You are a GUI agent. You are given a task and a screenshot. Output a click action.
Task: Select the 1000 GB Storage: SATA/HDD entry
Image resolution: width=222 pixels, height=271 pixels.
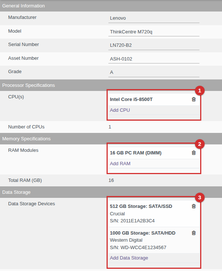click(154, 240)
